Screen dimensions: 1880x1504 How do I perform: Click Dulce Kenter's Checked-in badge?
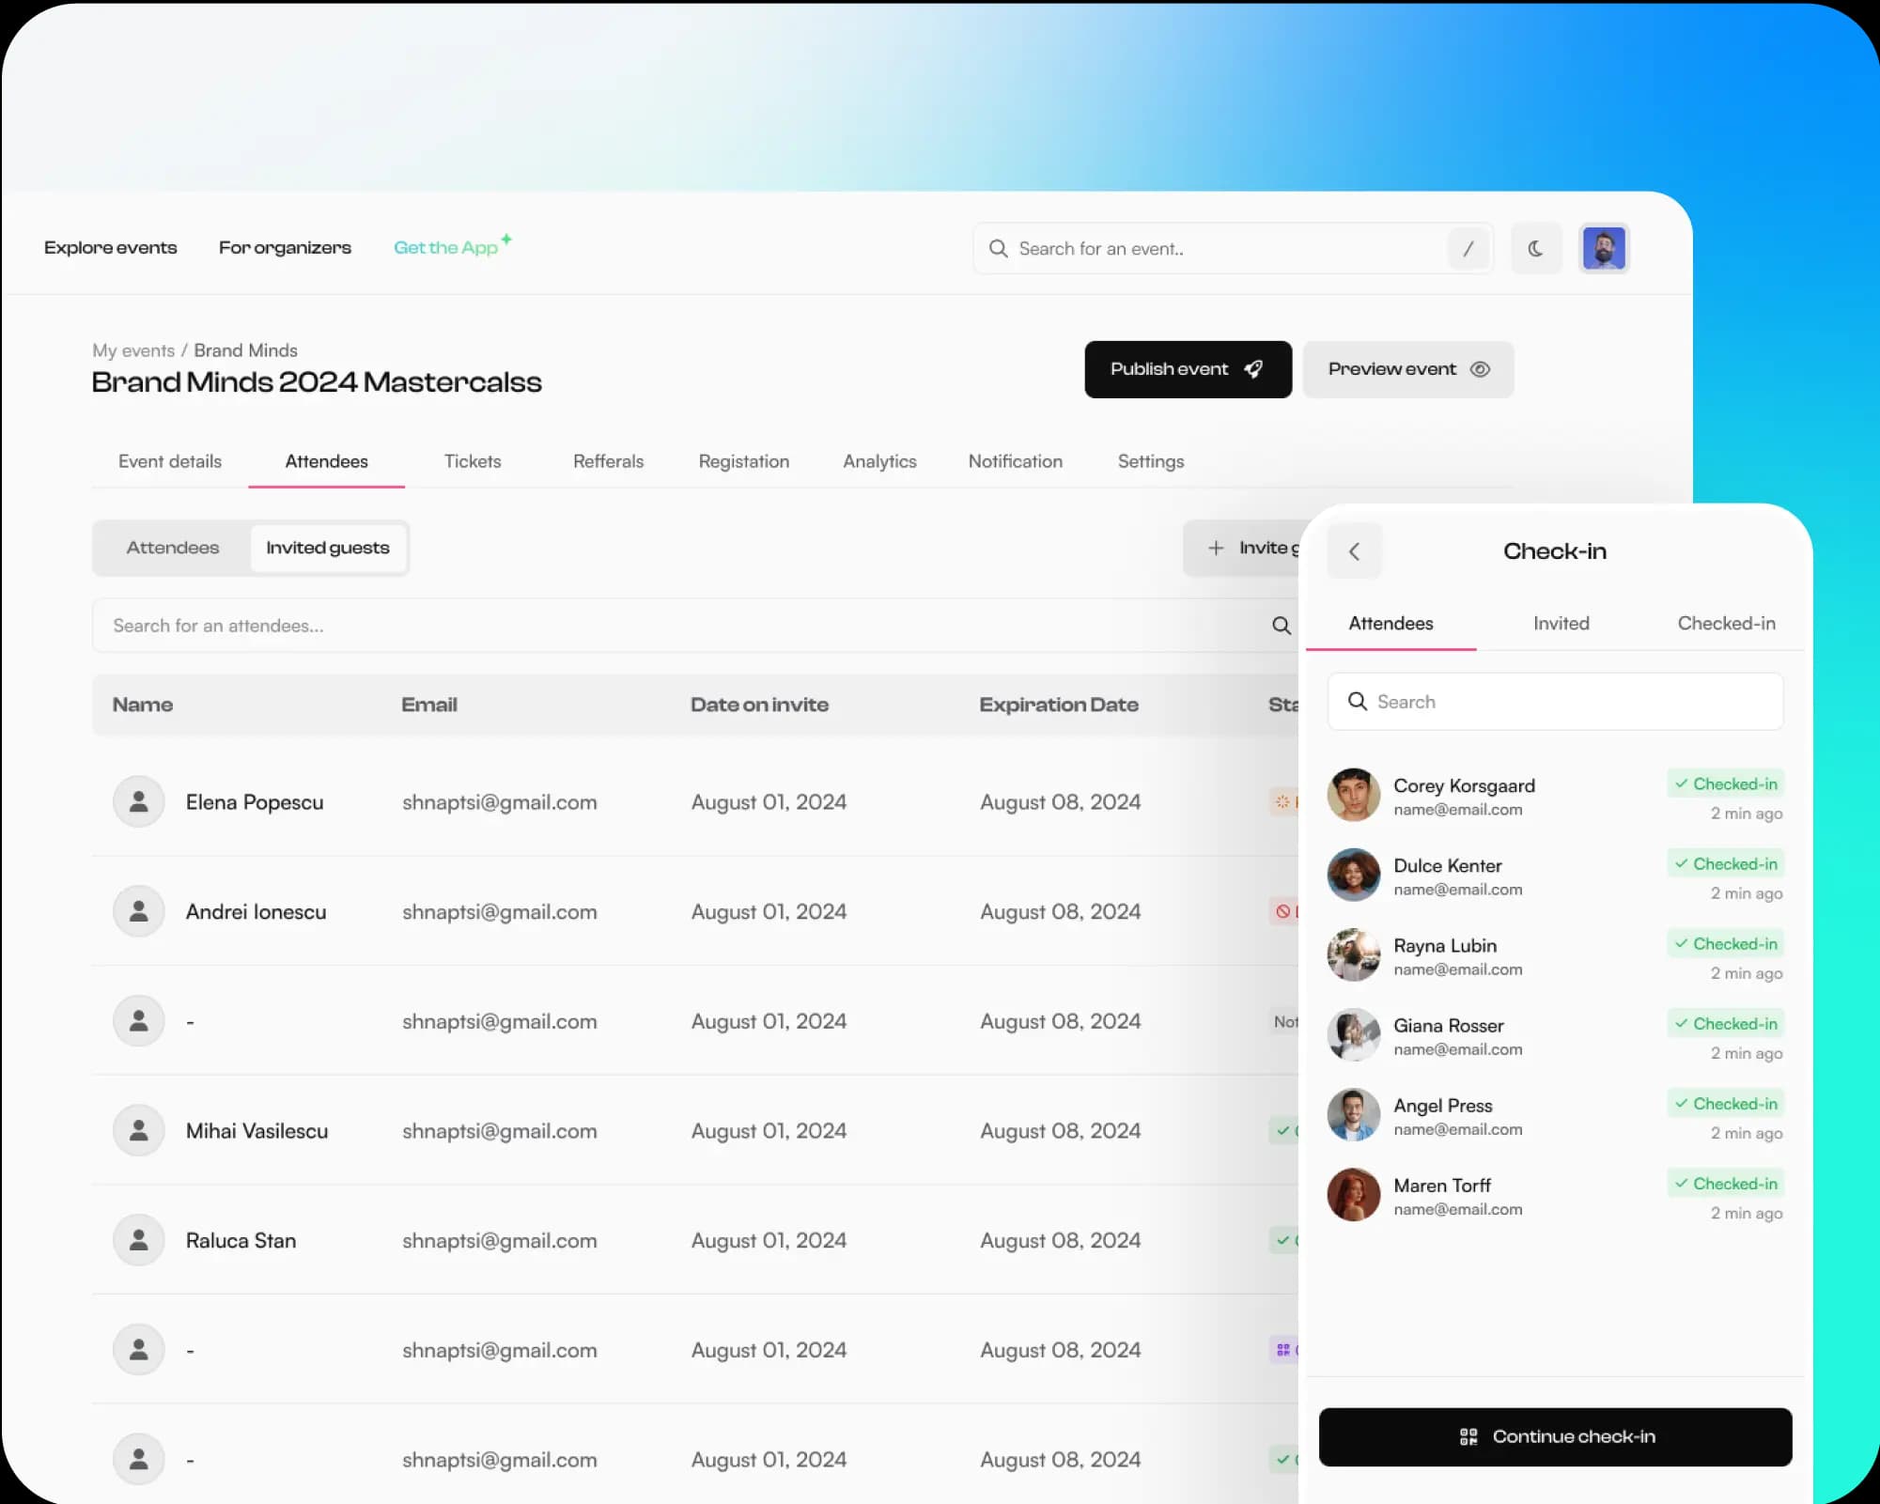point(1725,863)
